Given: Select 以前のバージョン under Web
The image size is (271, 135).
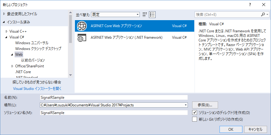Looking at the screenshot, I should [x=33, y=60].
